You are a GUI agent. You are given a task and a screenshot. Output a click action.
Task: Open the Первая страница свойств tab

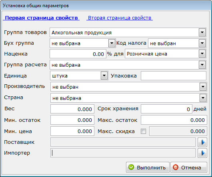click(41, 18)
